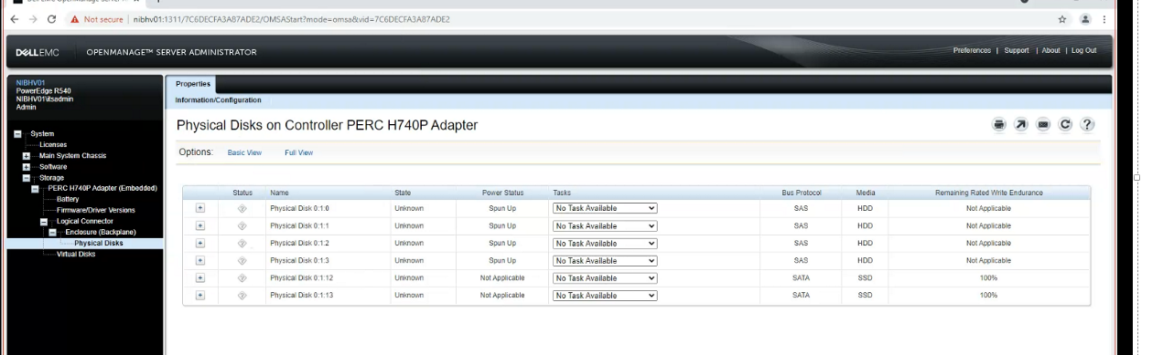Image resolution: width=1163 pixels, height=355 pixels.
Task: Switch to Full View
Action: (x=298, y=152)
